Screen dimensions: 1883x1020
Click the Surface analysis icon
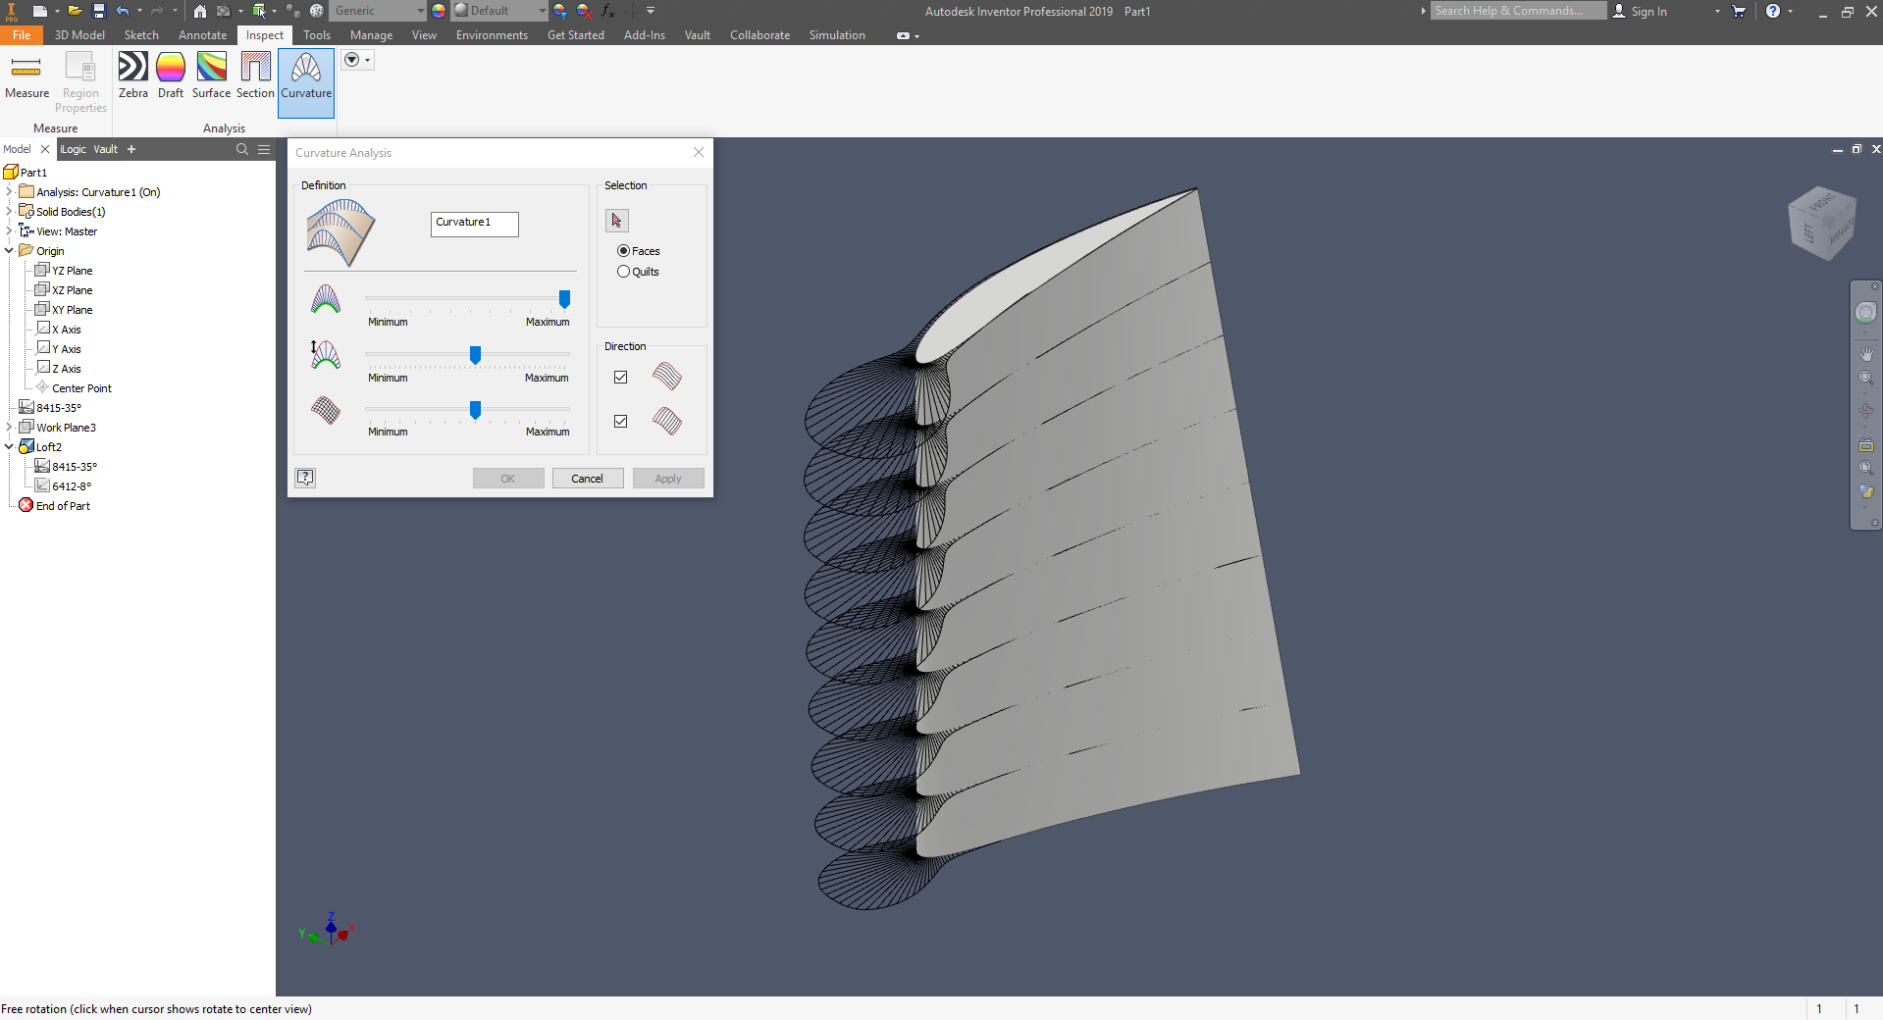click(211, 76)
